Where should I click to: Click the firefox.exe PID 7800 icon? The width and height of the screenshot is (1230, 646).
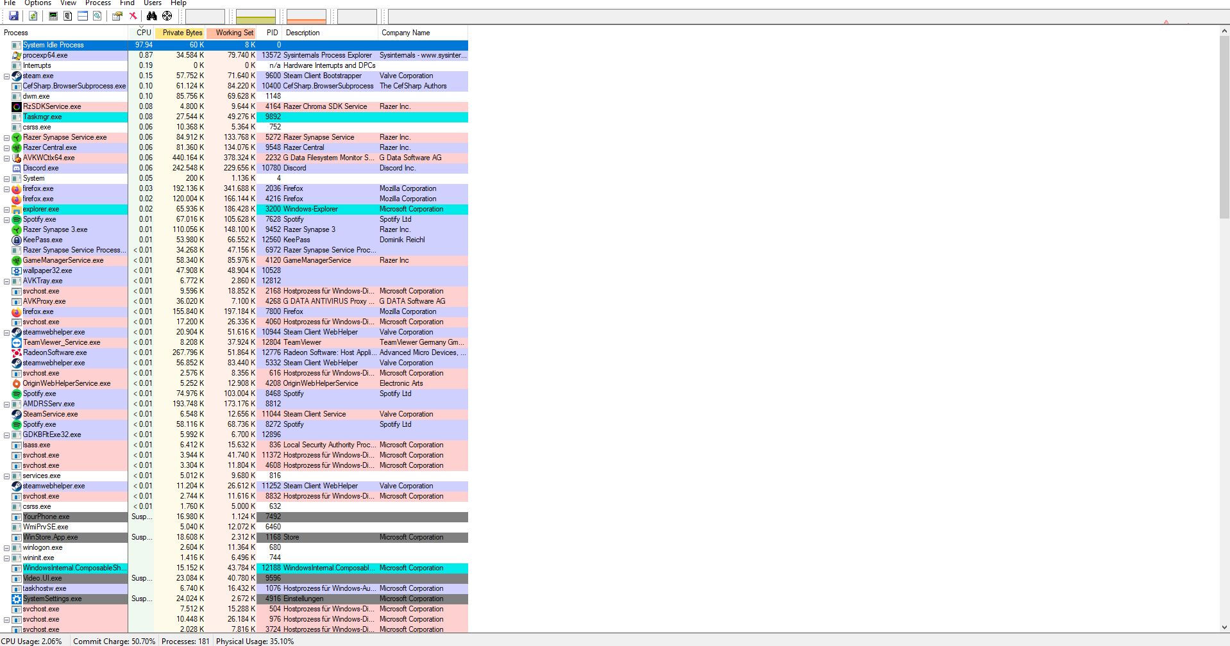[17, 311]
